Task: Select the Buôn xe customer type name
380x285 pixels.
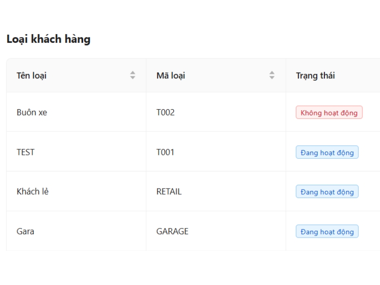Action: (32, 113)
